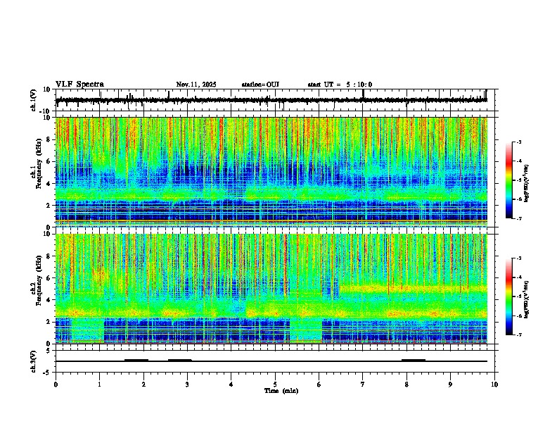Click the "Time (min)" x-axis label
The image size is (557, 431).
tap(281, 391)
